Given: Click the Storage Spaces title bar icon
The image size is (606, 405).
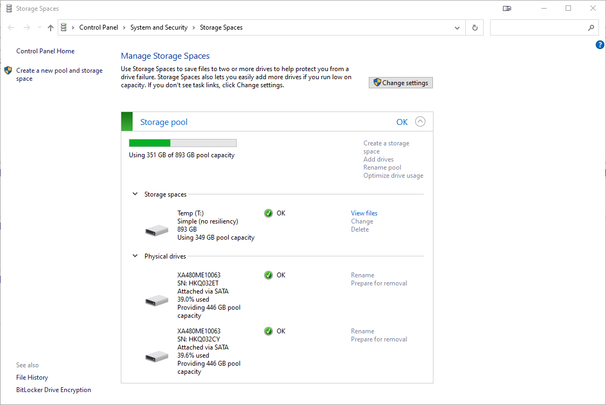Looking at the screenshot, I should pyautogui.click(x=9, y=8).
